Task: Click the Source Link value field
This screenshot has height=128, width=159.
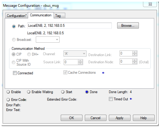Action: click(71, 62)
